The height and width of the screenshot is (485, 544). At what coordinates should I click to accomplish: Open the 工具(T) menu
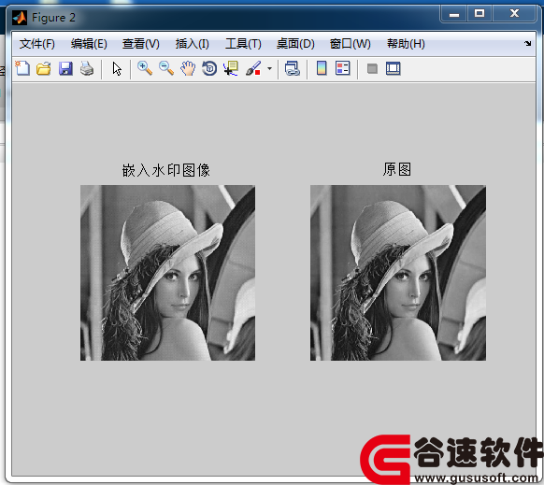243,44
